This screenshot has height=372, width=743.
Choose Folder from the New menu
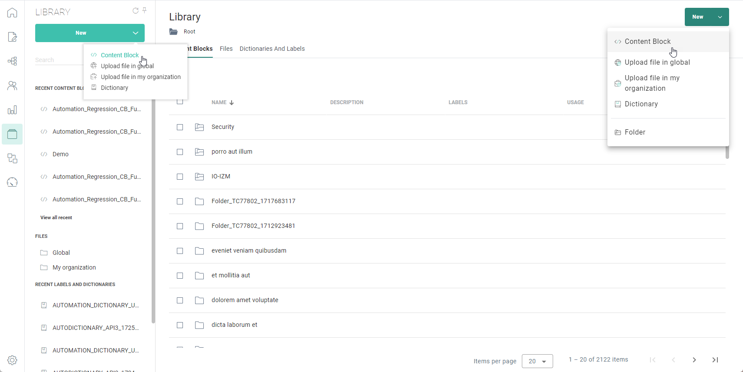(x=635, y=132)
